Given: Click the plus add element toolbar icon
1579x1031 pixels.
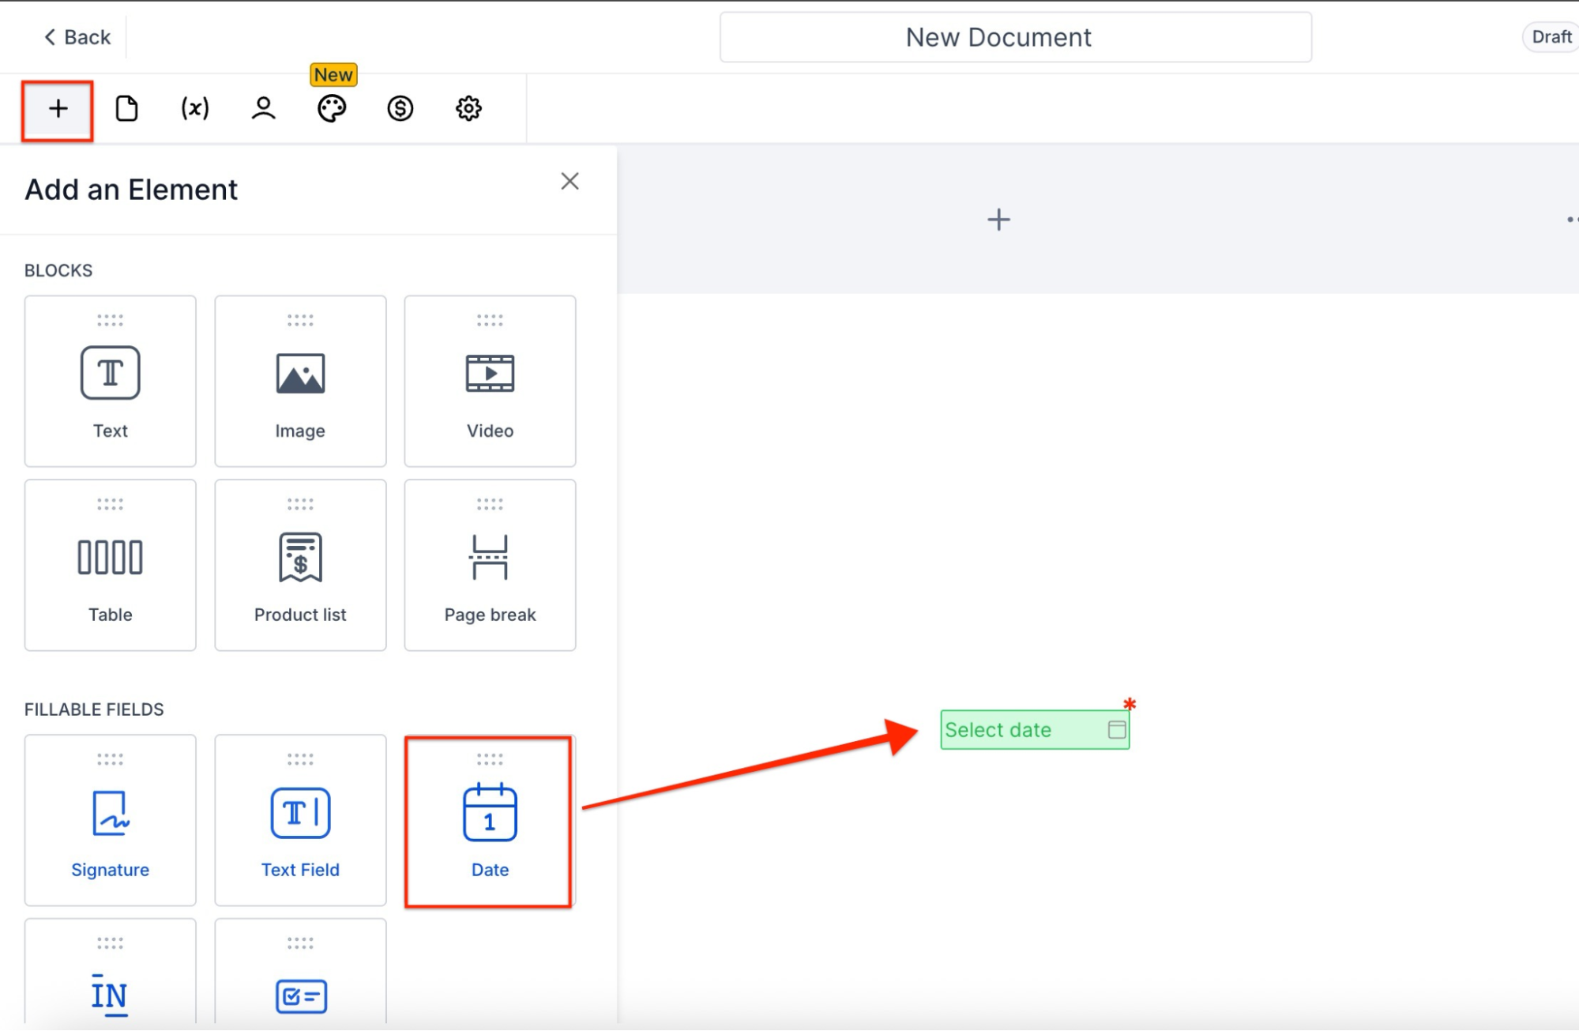Looking at the screenshot, I should point(58,109).
